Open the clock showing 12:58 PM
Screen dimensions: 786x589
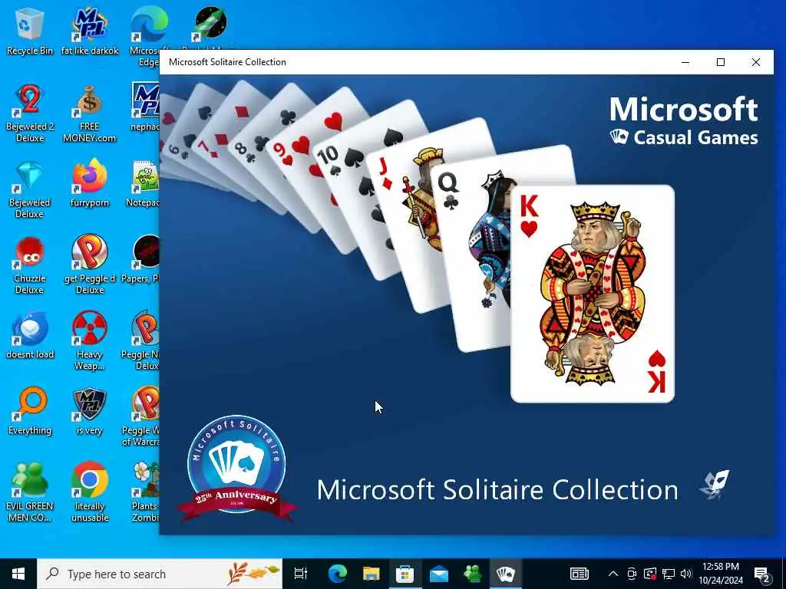tap(721, 574)
